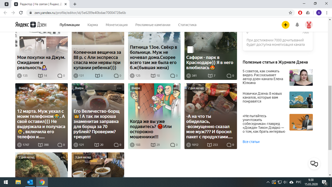Click reads book icon showing 233
Viewport: 332px width, 187px height.
click(209, 145)
